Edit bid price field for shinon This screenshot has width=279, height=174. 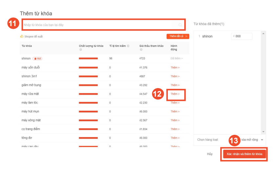(242, 36)
